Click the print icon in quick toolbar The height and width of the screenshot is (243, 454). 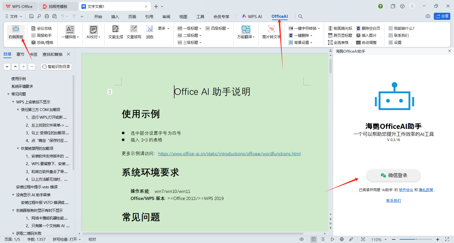click(x=47, y=16)
